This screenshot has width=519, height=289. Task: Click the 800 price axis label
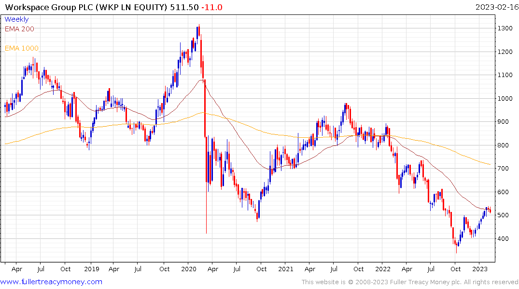[504, 145]
